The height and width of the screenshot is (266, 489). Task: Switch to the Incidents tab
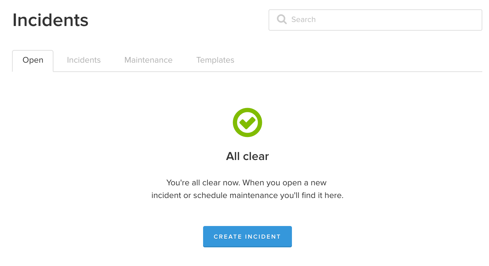84,60
